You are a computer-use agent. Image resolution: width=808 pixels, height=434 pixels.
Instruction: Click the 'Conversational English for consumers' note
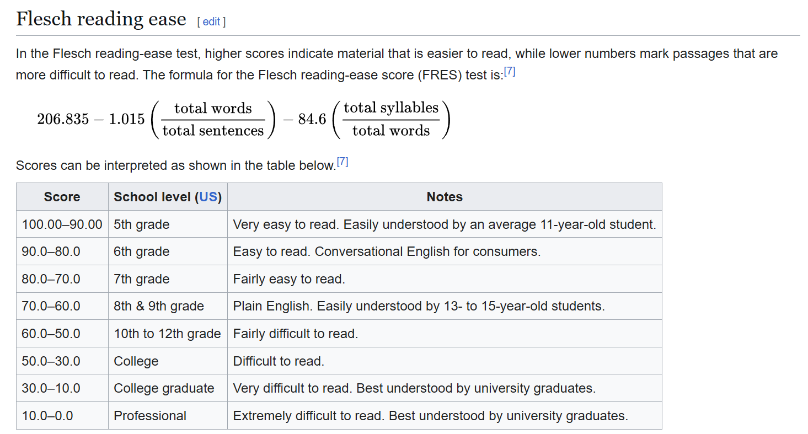427,251
